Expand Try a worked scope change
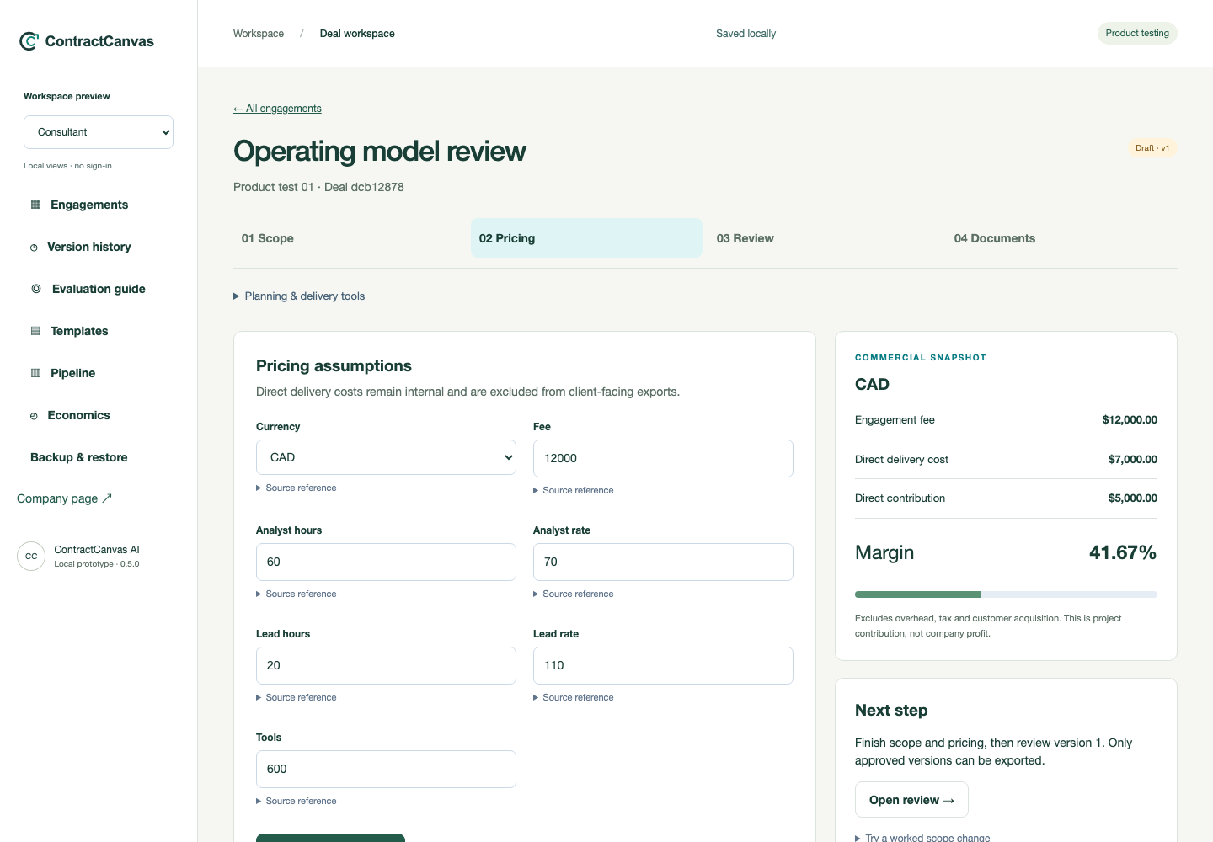Screen dimensions: 1213x842 point(922,838)
